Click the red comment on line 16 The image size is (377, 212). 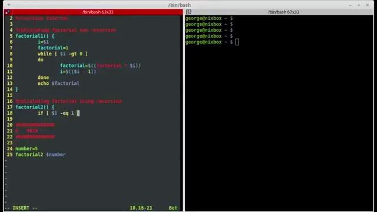[69, 101]
